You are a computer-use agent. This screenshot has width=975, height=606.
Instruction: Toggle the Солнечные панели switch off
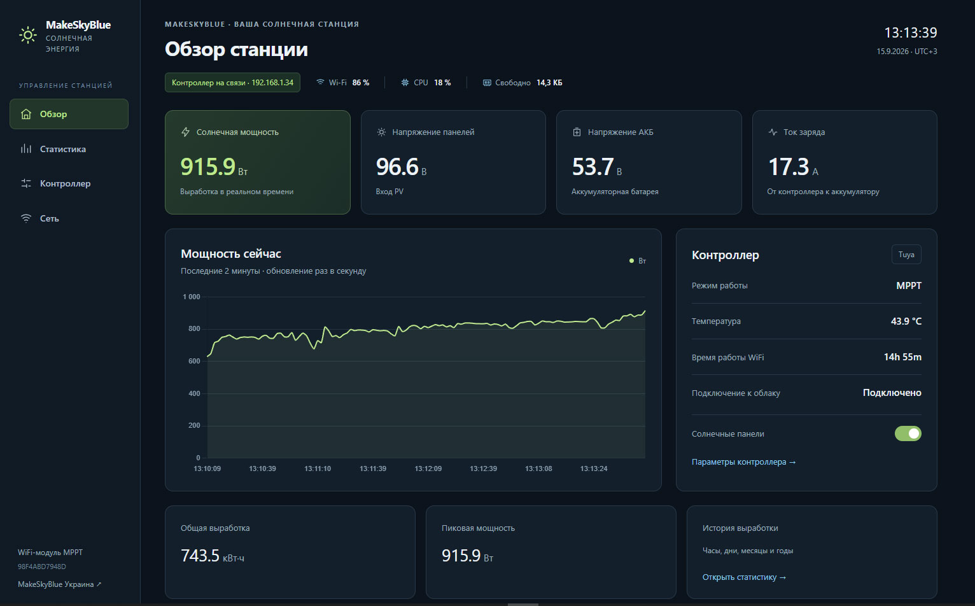908,433
